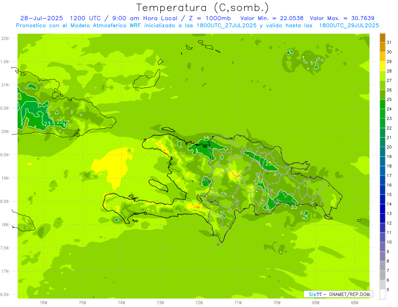Click the '1.5N' latitude axis label
398x307 pixels.
tap(5, 62)
